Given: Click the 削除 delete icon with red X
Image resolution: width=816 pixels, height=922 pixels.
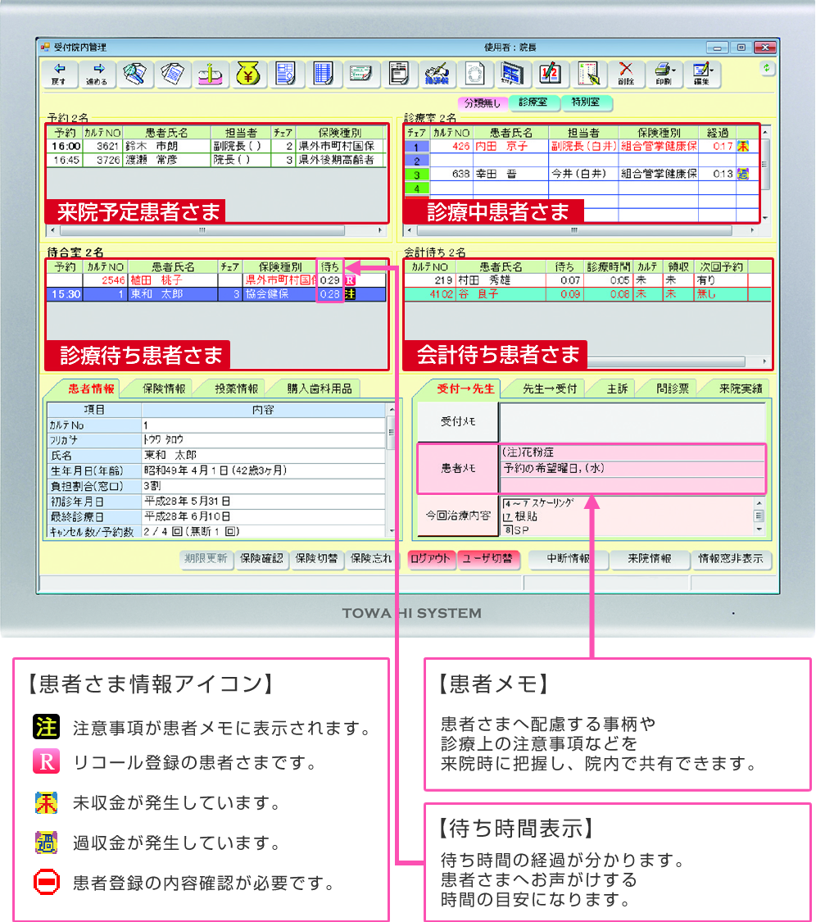Looking at the screenshot, I should coord(626,74).
